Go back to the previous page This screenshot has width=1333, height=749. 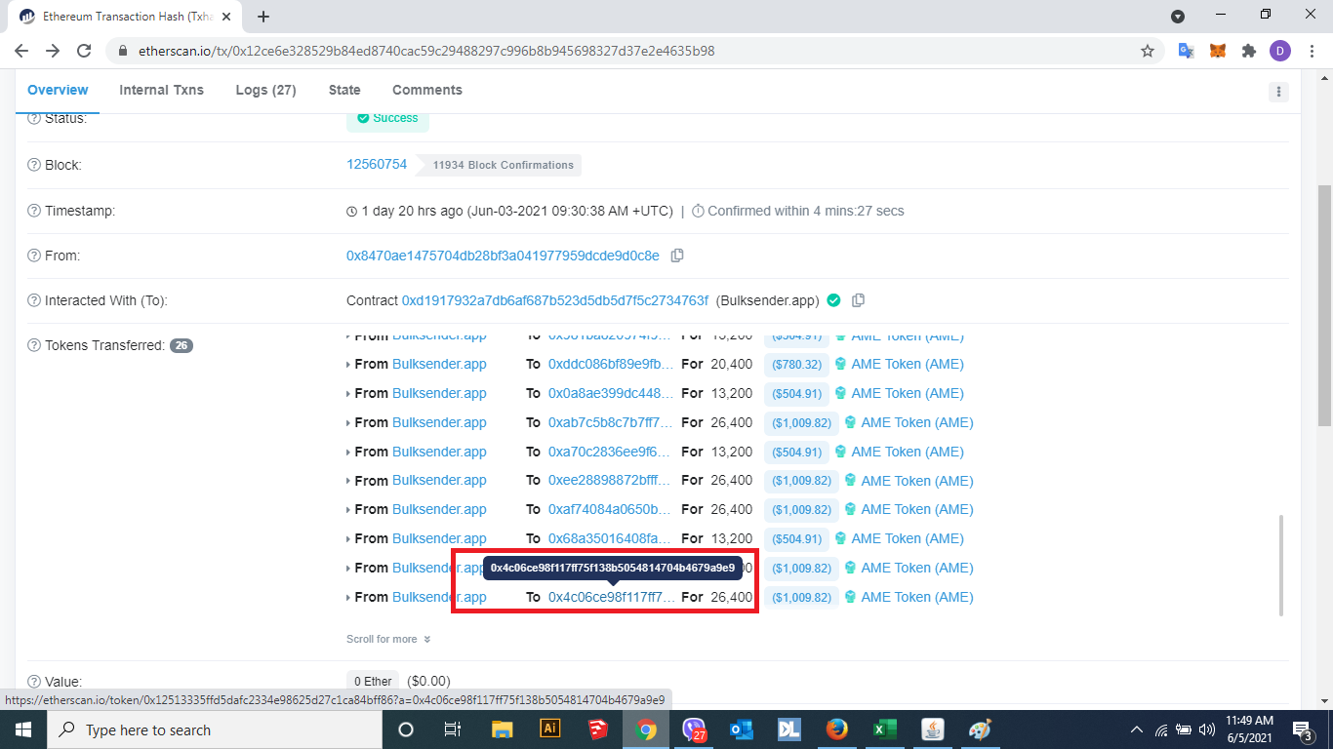(21, 51)
